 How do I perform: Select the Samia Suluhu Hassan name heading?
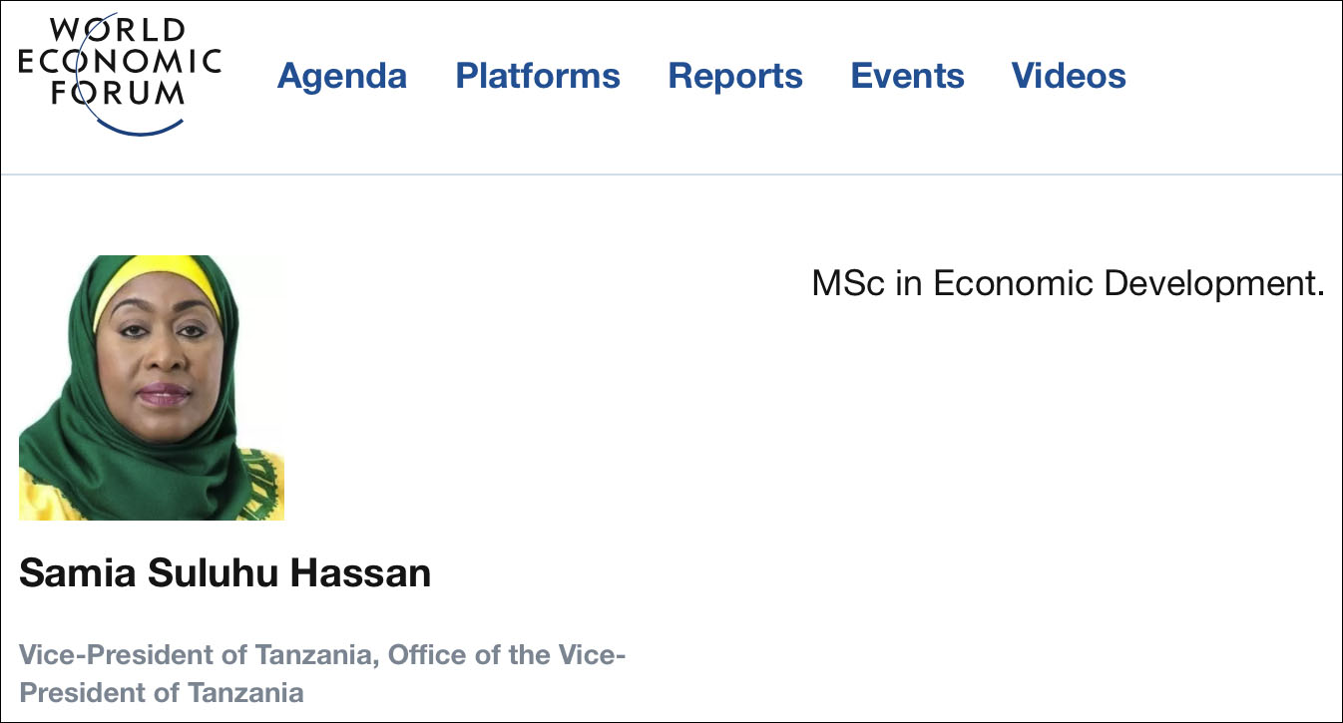tap(224, 574)
